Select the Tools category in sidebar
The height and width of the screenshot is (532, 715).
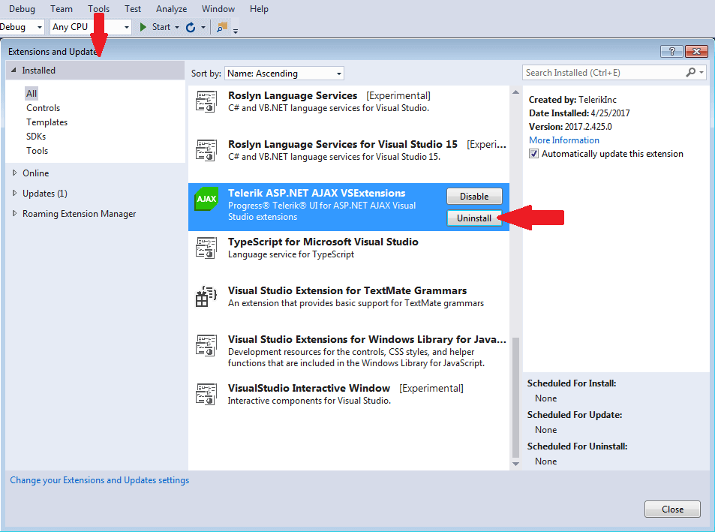37,150
